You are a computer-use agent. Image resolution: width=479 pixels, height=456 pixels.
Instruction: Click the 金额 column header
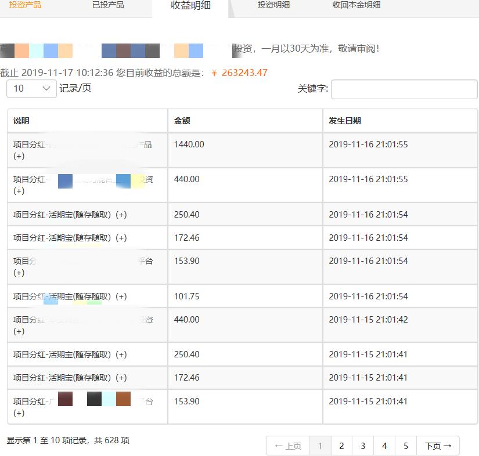(181, 120)
